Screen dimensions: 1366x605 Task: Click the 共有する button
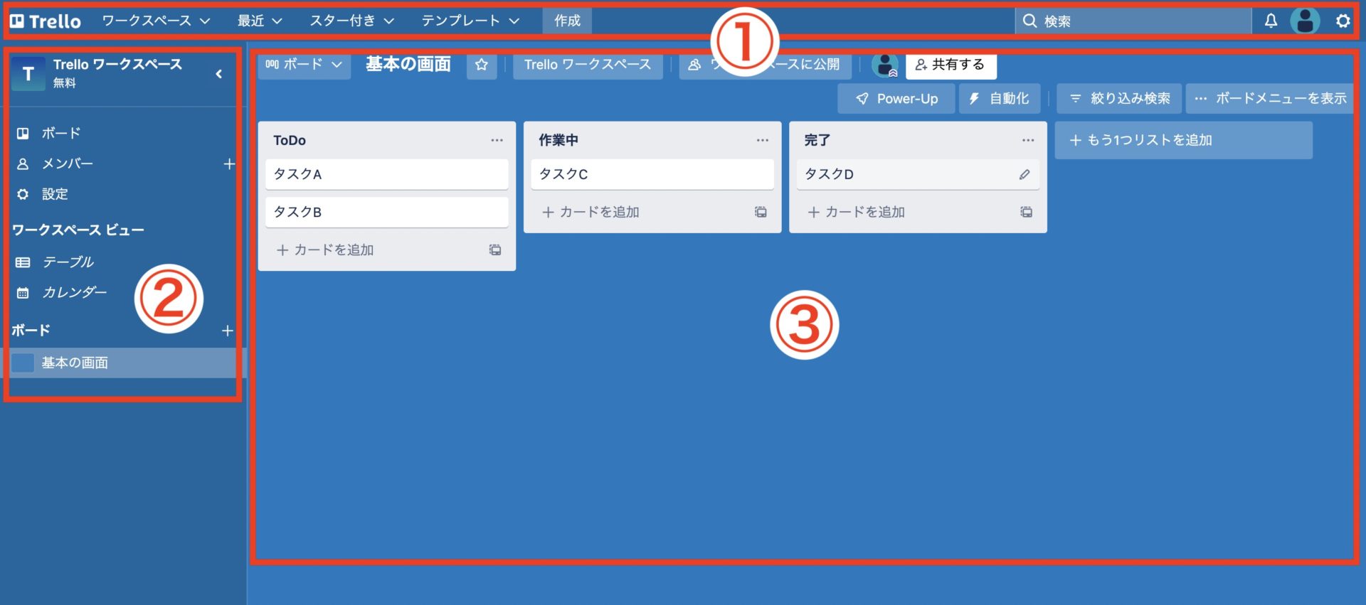pyautogui.click(x=951, y=65)
